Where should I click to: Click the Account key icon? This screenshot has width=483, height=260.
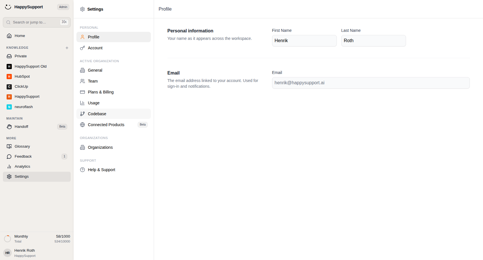point(82,48)
